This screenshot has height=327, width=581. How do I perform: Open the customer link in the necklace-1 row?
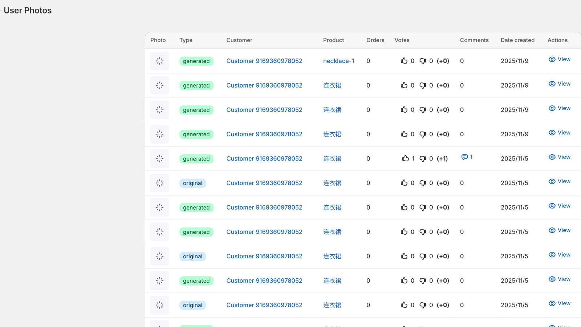pos(264,61)
